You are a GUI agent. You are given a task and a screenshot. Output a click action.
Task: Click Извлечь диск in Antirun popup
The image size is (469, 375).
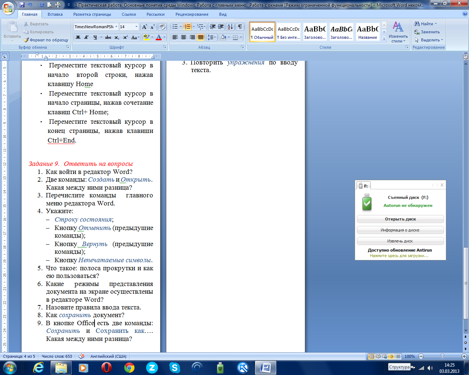pos(400,241)
